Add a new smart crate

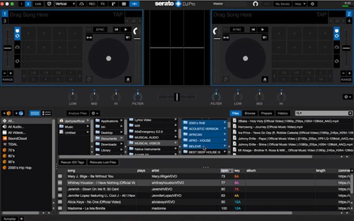tap(19, 113)
